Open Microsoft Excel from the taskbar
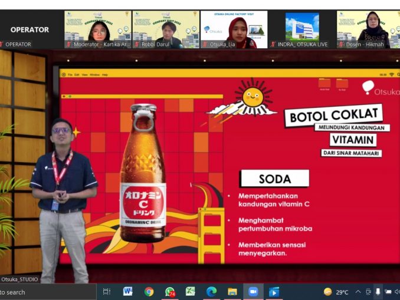The image size is (400, 300). point(191,291)
